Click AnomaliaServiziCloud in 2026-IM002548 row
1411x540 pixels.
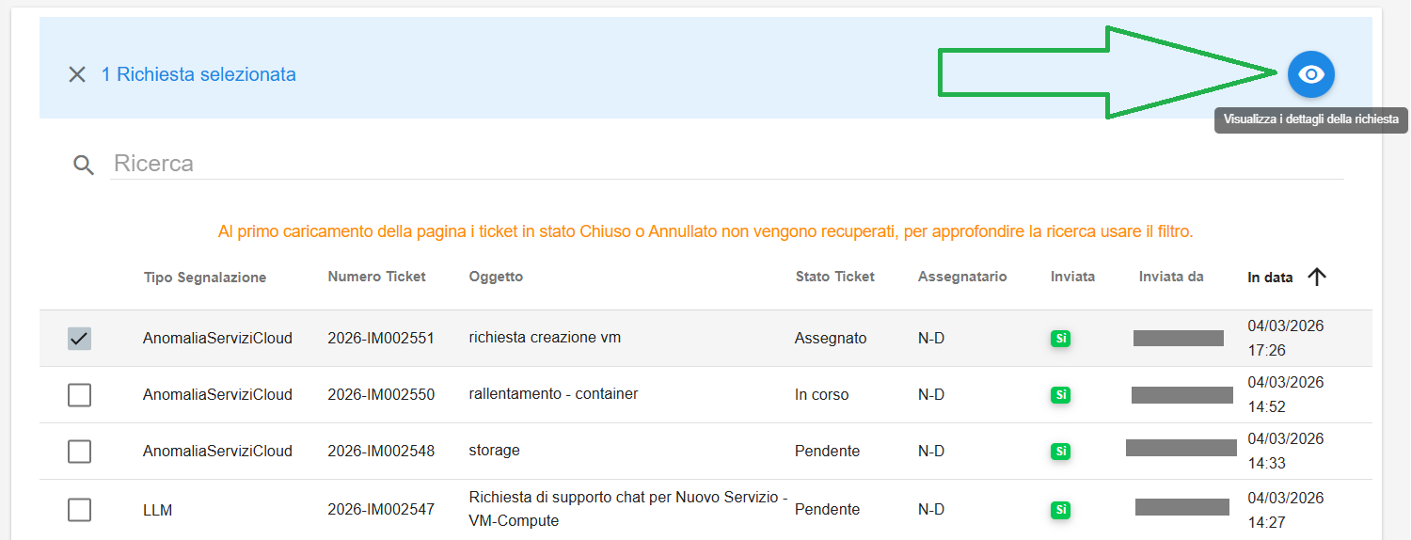[217, 451]
